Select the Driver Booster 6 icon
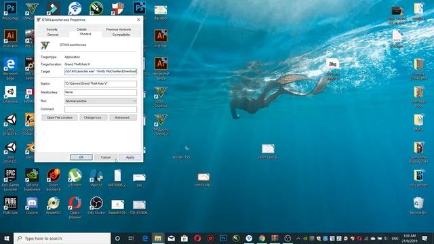 [x=54, y=180]
